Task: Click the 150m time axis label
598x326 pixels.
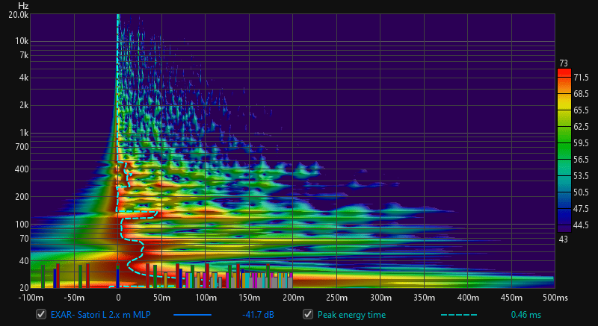Action: coord(249,297)
